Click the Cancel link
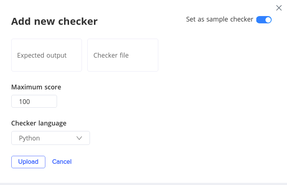The height and width of the screenshot is (185, 287). 62,162
